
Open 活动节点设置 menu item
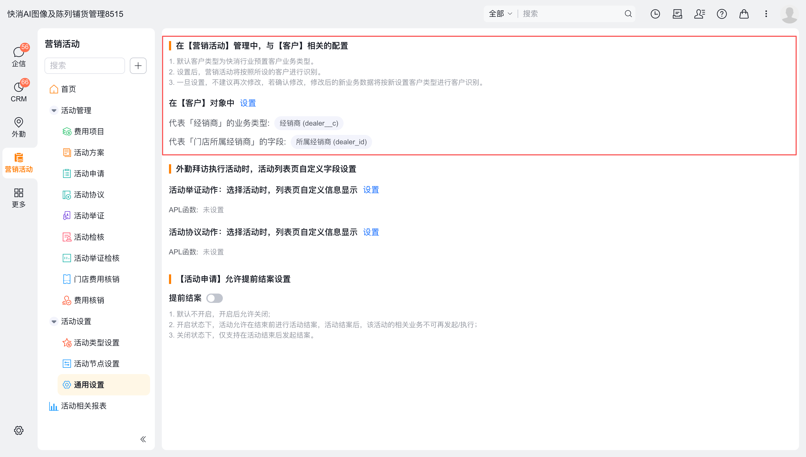click(91, 363)
